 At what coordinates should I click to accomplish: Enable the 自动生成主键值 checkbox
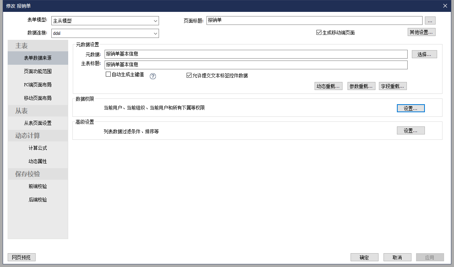[108, 75]
